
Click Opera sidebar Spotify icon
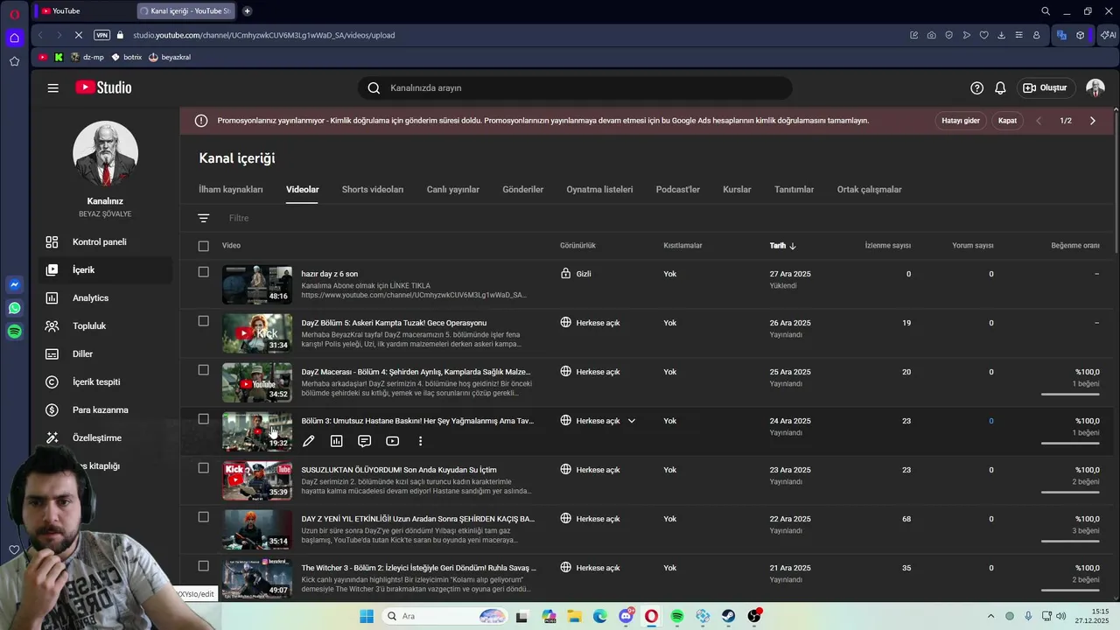pos(14,332)
